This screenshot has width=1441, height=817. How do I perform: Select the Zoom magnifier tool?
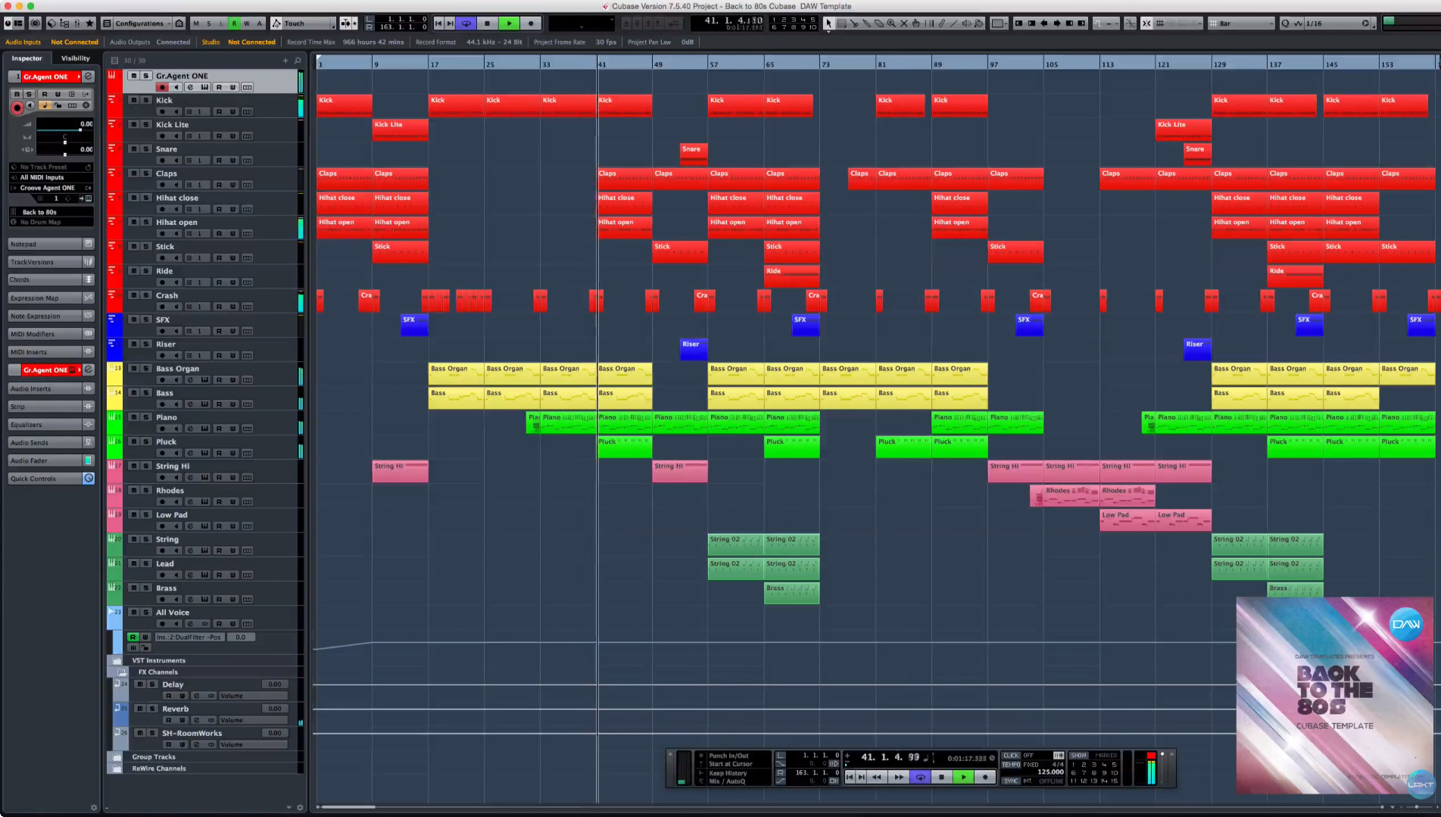pyautogui.click(x=891, y=23)
